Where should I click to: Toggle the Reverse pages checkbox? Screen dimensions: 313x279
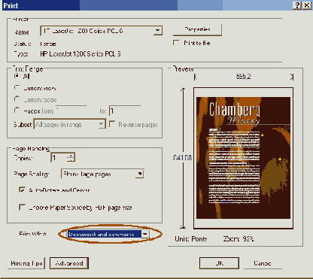tap(112, 124)
